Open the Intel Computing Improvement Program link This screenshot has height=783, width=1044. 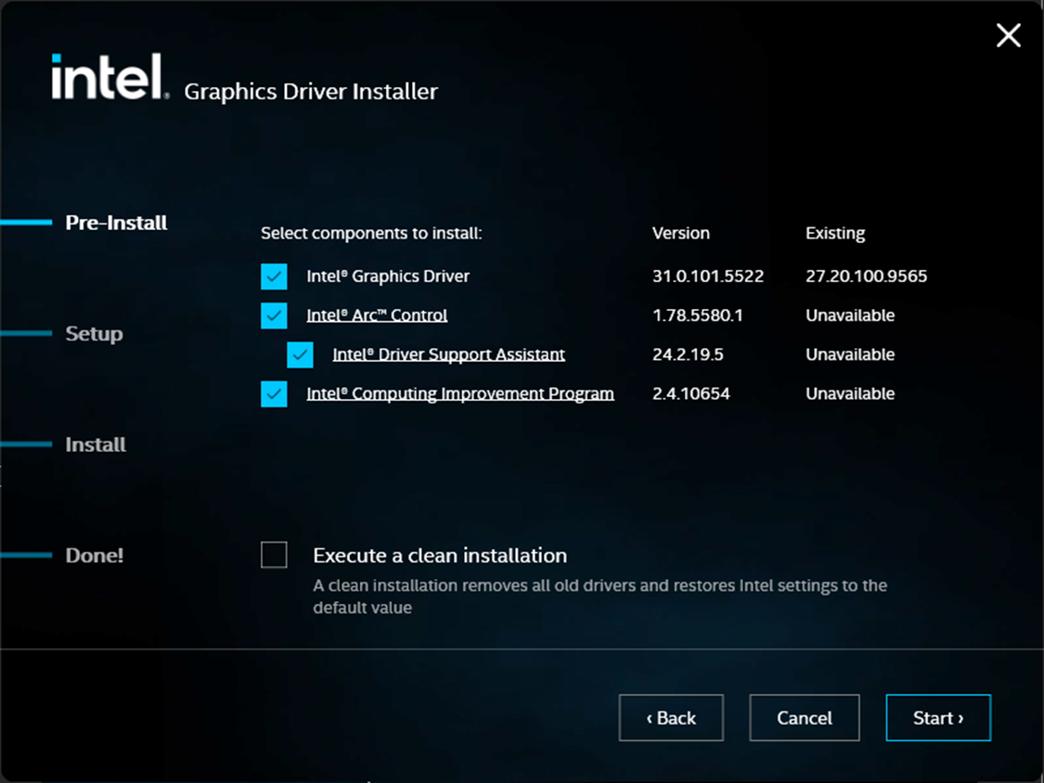tap(460, 393)
